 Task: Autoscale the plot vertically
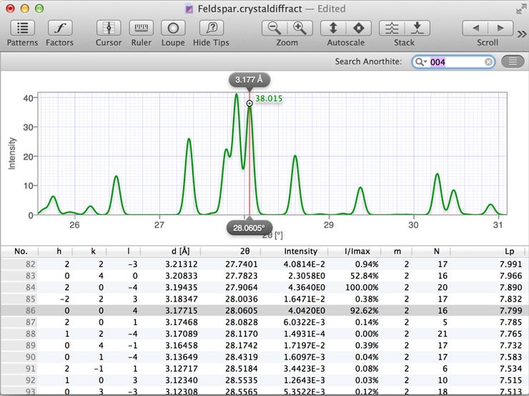coord(332,29)
